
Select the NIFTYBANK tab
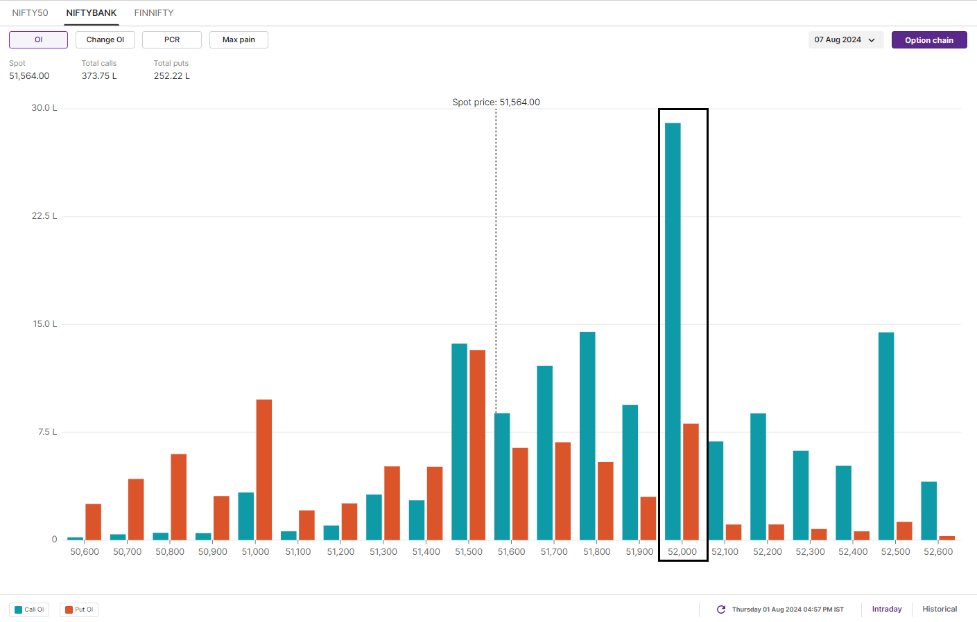pos(92,13)
